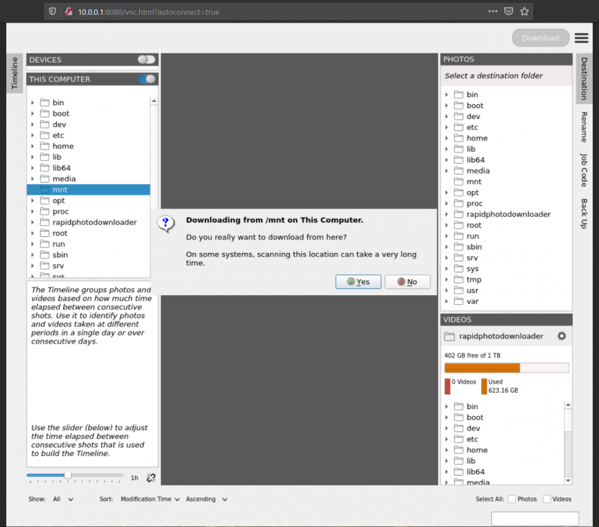The image size is (599, 527).
Task: Expand the boot folder in Videos panel
Action: (446, 417)
